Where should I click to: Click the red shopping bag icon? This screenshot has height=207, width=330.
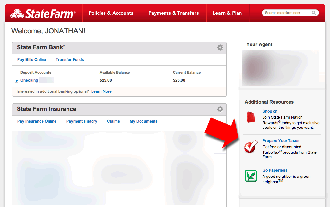[x=251, y=117]
